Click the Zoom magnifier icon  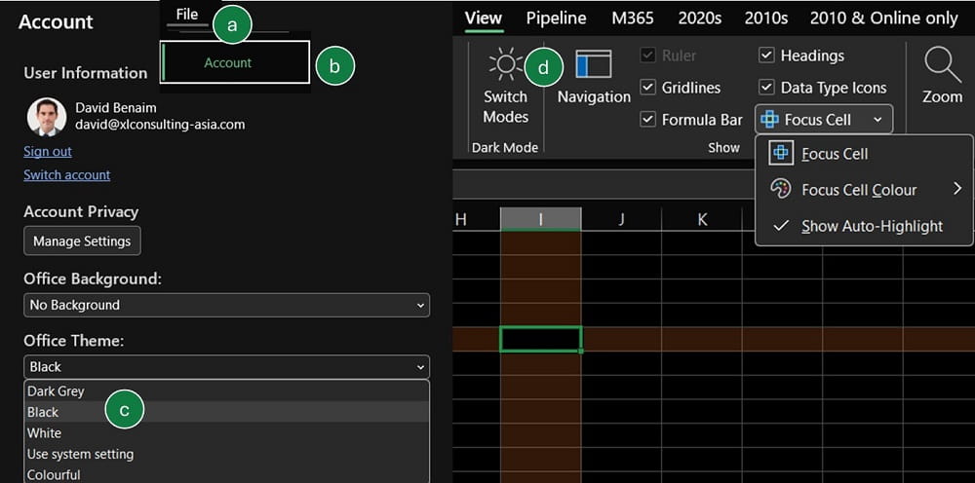(942, 64)
